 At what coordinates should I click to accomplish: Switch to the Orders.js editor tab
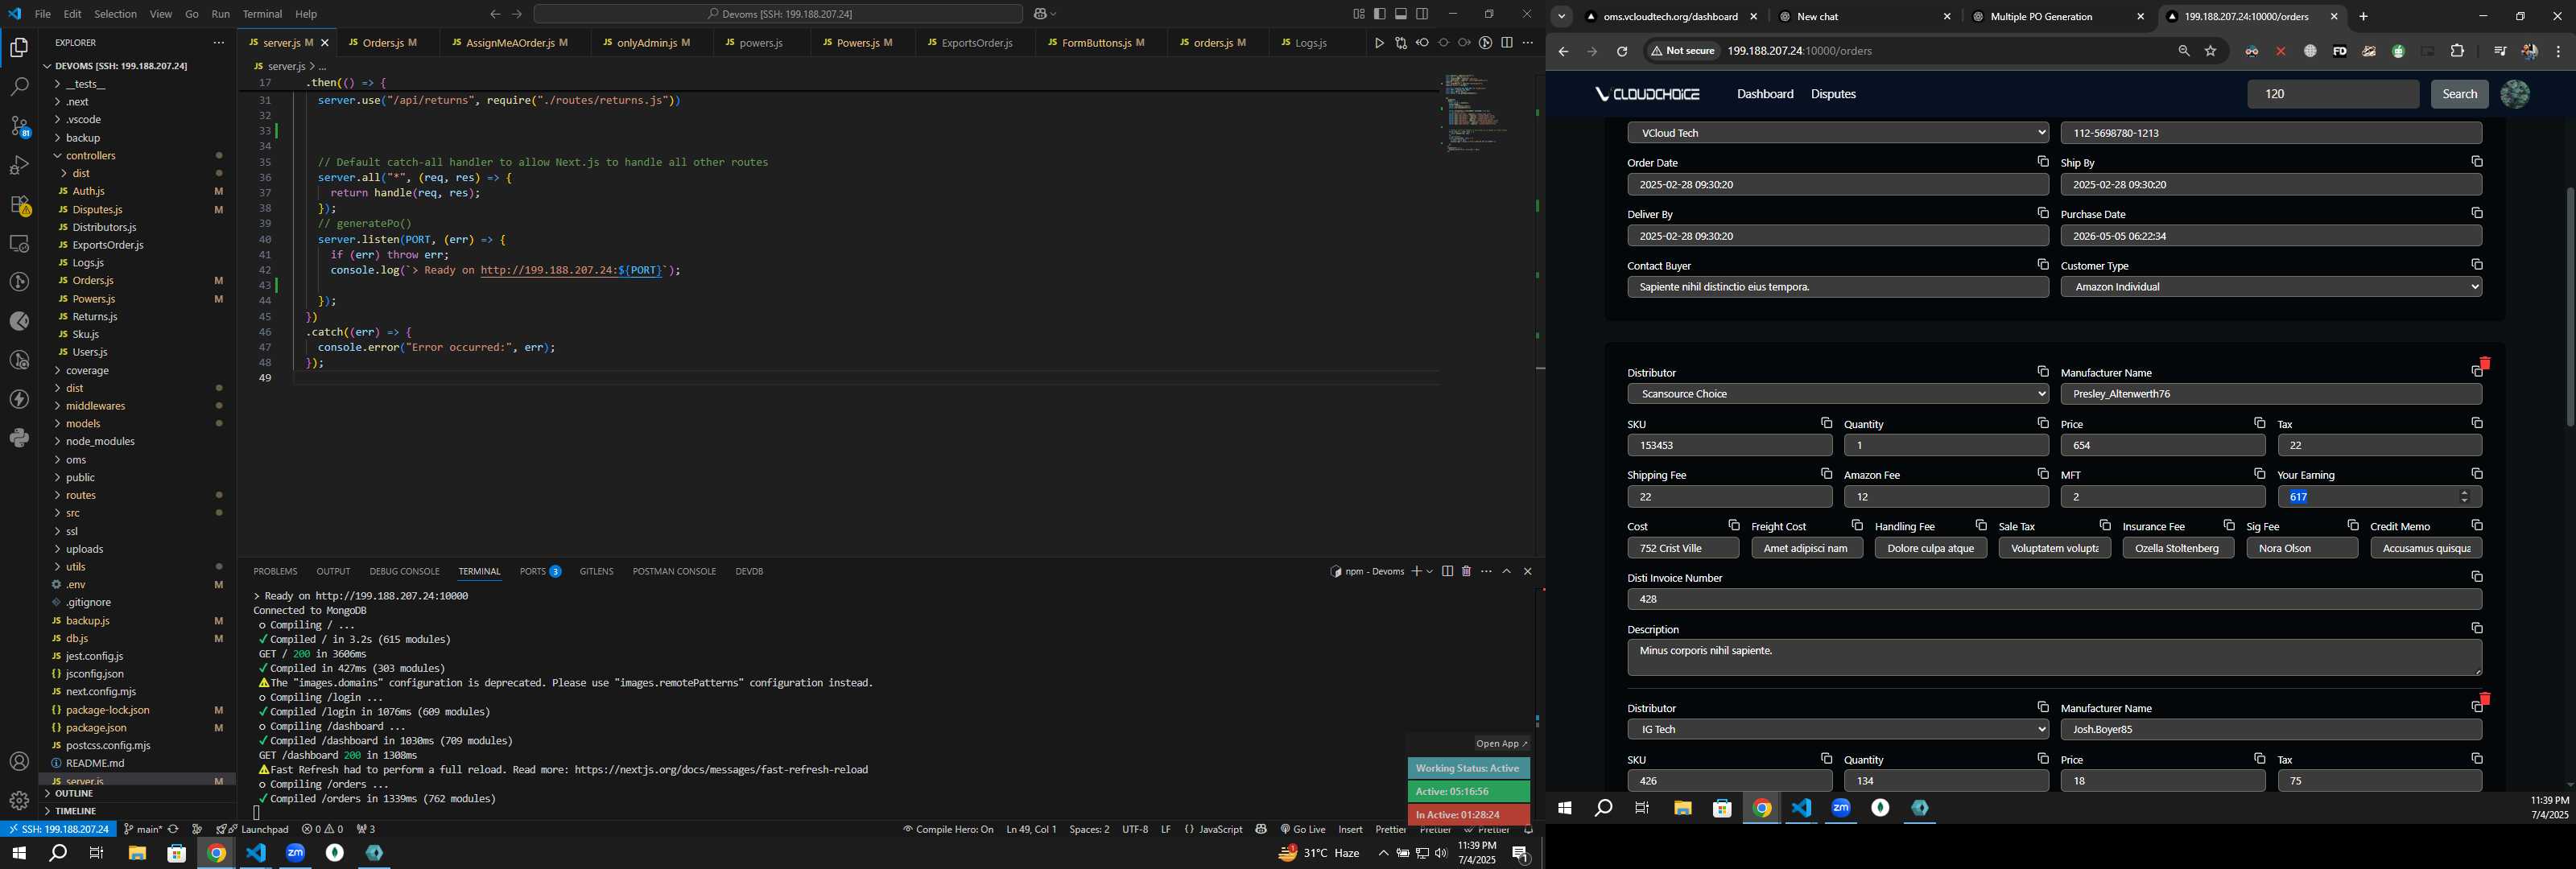[383, 43]
